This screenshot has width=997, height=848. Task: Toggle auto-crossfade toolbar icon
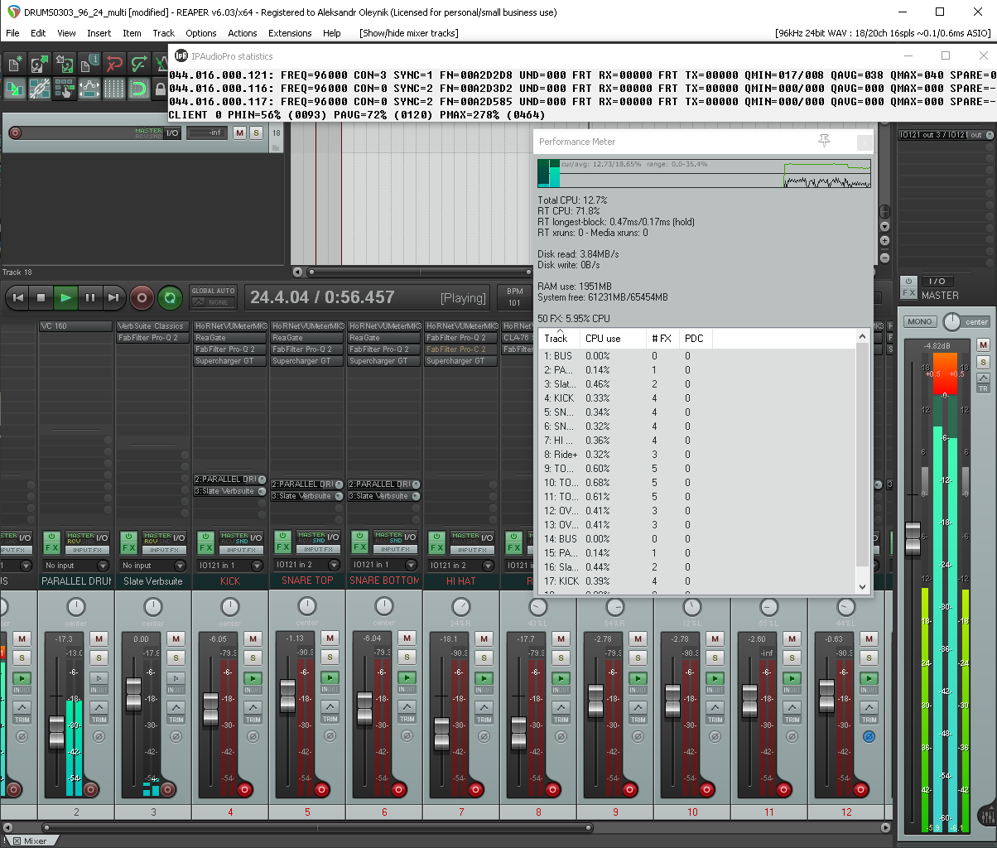pyautogui.click(x=14, y=89)
